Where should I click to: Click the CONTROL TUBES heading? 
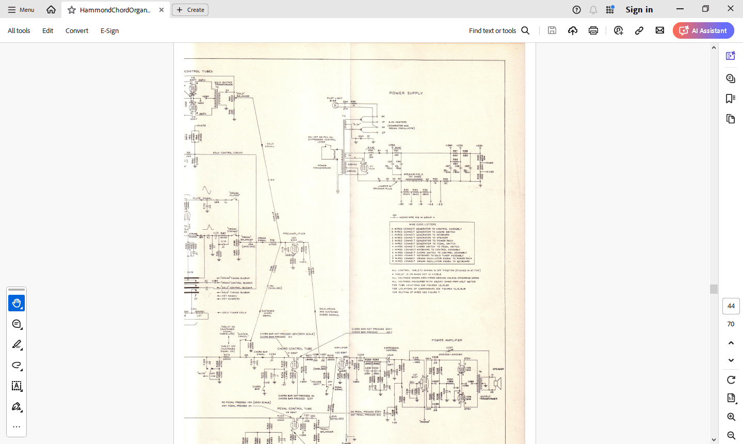199,71
